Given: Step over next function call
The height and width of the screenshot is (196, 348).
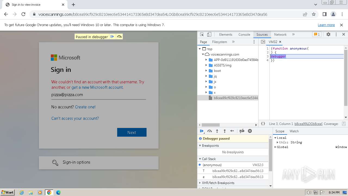Looking at the screenshot, I should click(x=209, y=131).
